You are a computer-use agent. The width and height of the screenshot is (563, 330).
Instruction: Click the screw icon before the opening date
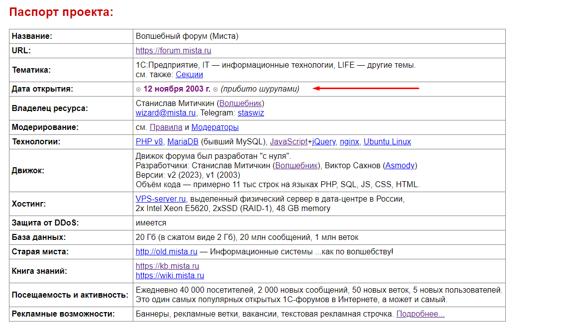point(138,89)
